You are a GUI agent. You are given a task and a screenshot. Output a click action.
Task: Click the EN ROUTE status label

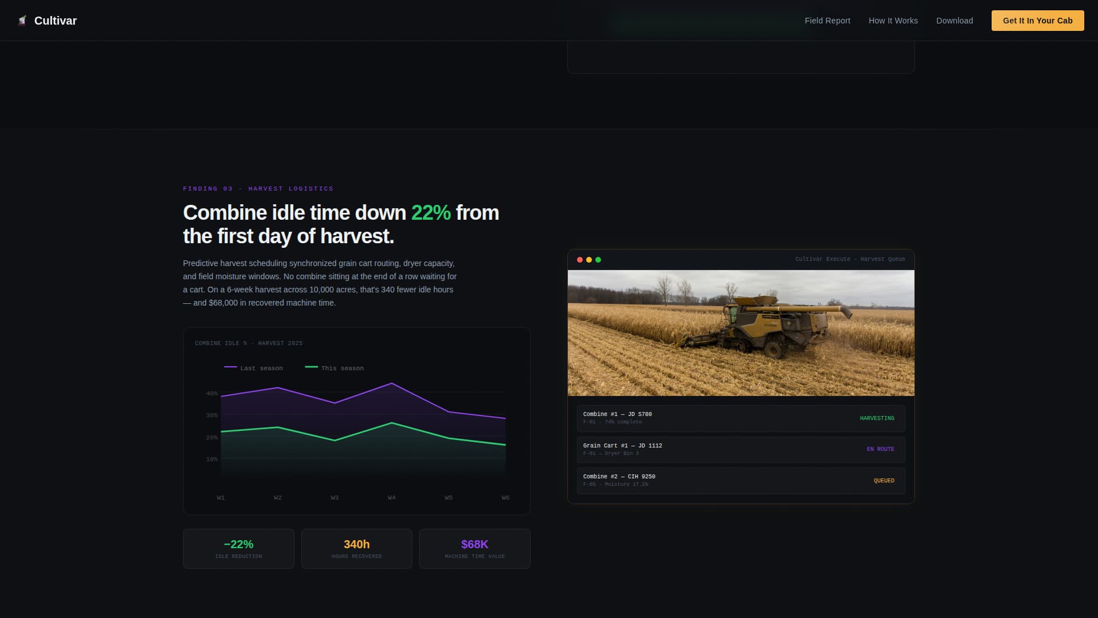tap(880, 449)
